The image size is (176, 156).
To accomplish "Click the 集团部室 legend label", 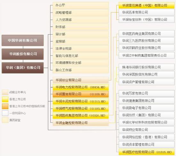I will (15, 120).
